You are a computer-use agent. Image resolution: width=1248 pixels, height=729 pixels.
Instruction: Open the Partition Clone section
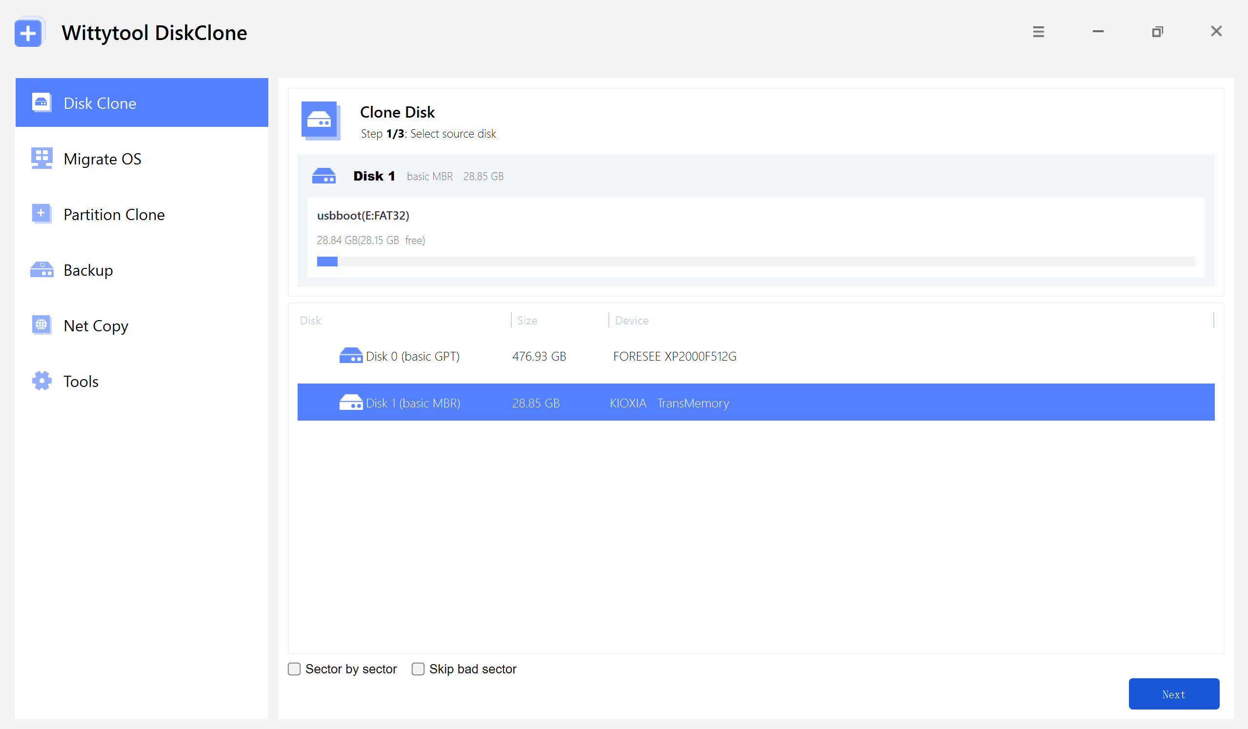click(x=114, y=214)
